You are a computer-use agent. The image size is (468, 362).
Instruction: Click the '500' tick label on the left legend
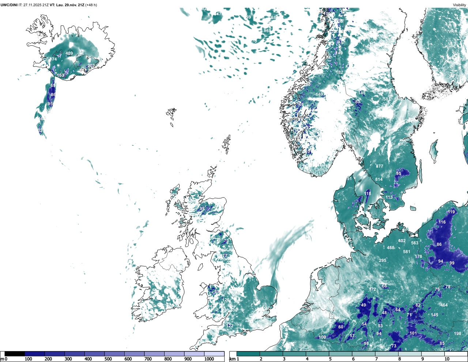(x=108, y=359)
